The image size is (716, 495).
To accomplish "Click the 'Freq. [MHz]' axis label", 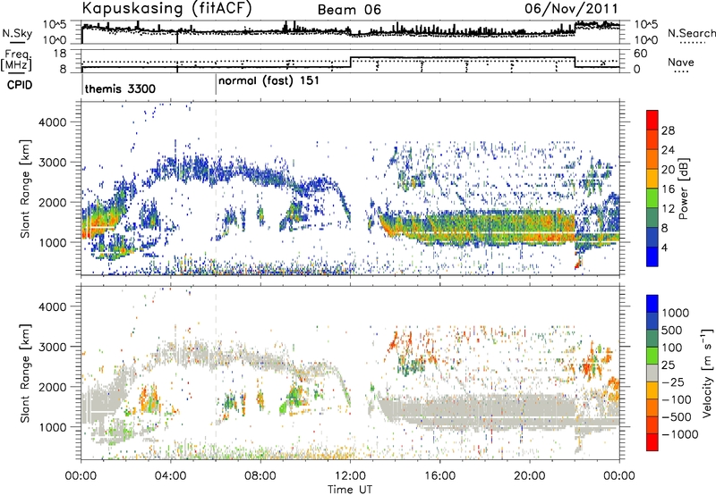I will click(17, 60).
